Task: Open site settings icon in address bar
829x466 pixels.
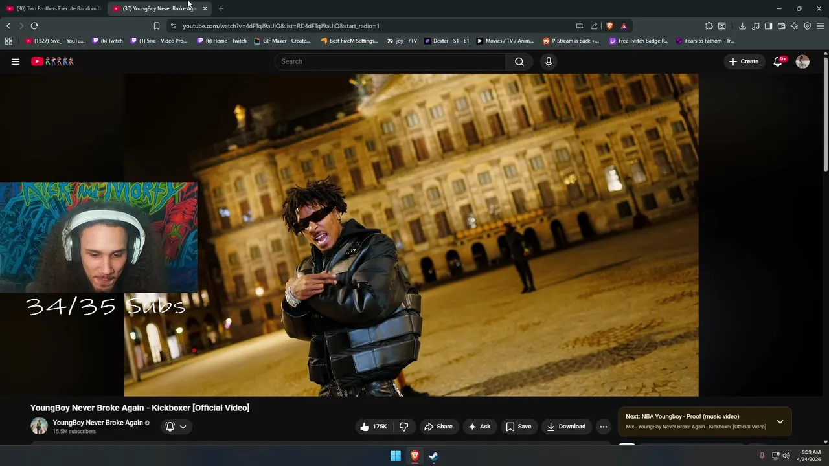Action: coord(173,26)
